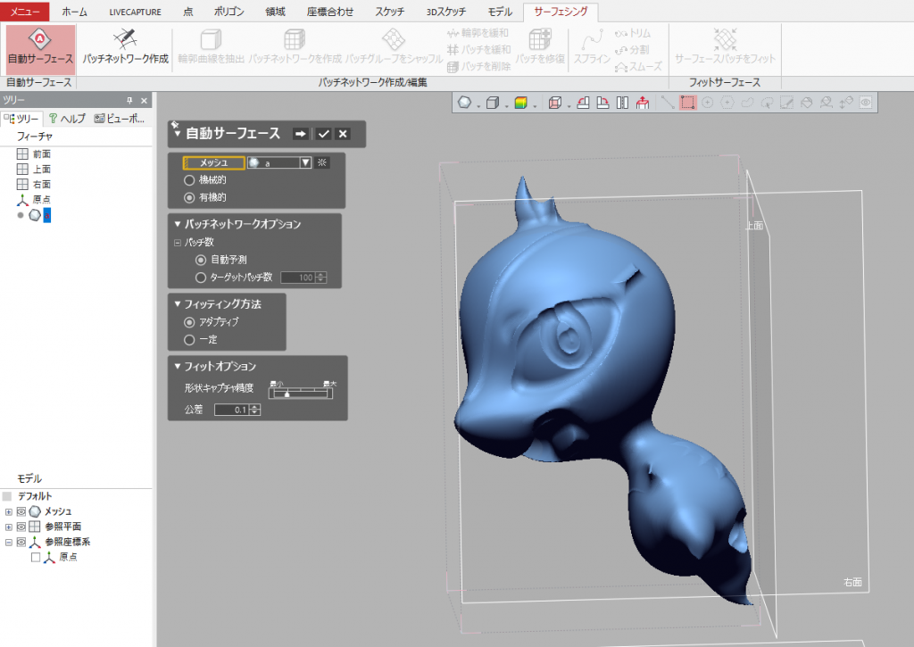Click the body display cube icon in viewport toolbar
The image size is (914, 647).
pos(493,103)
